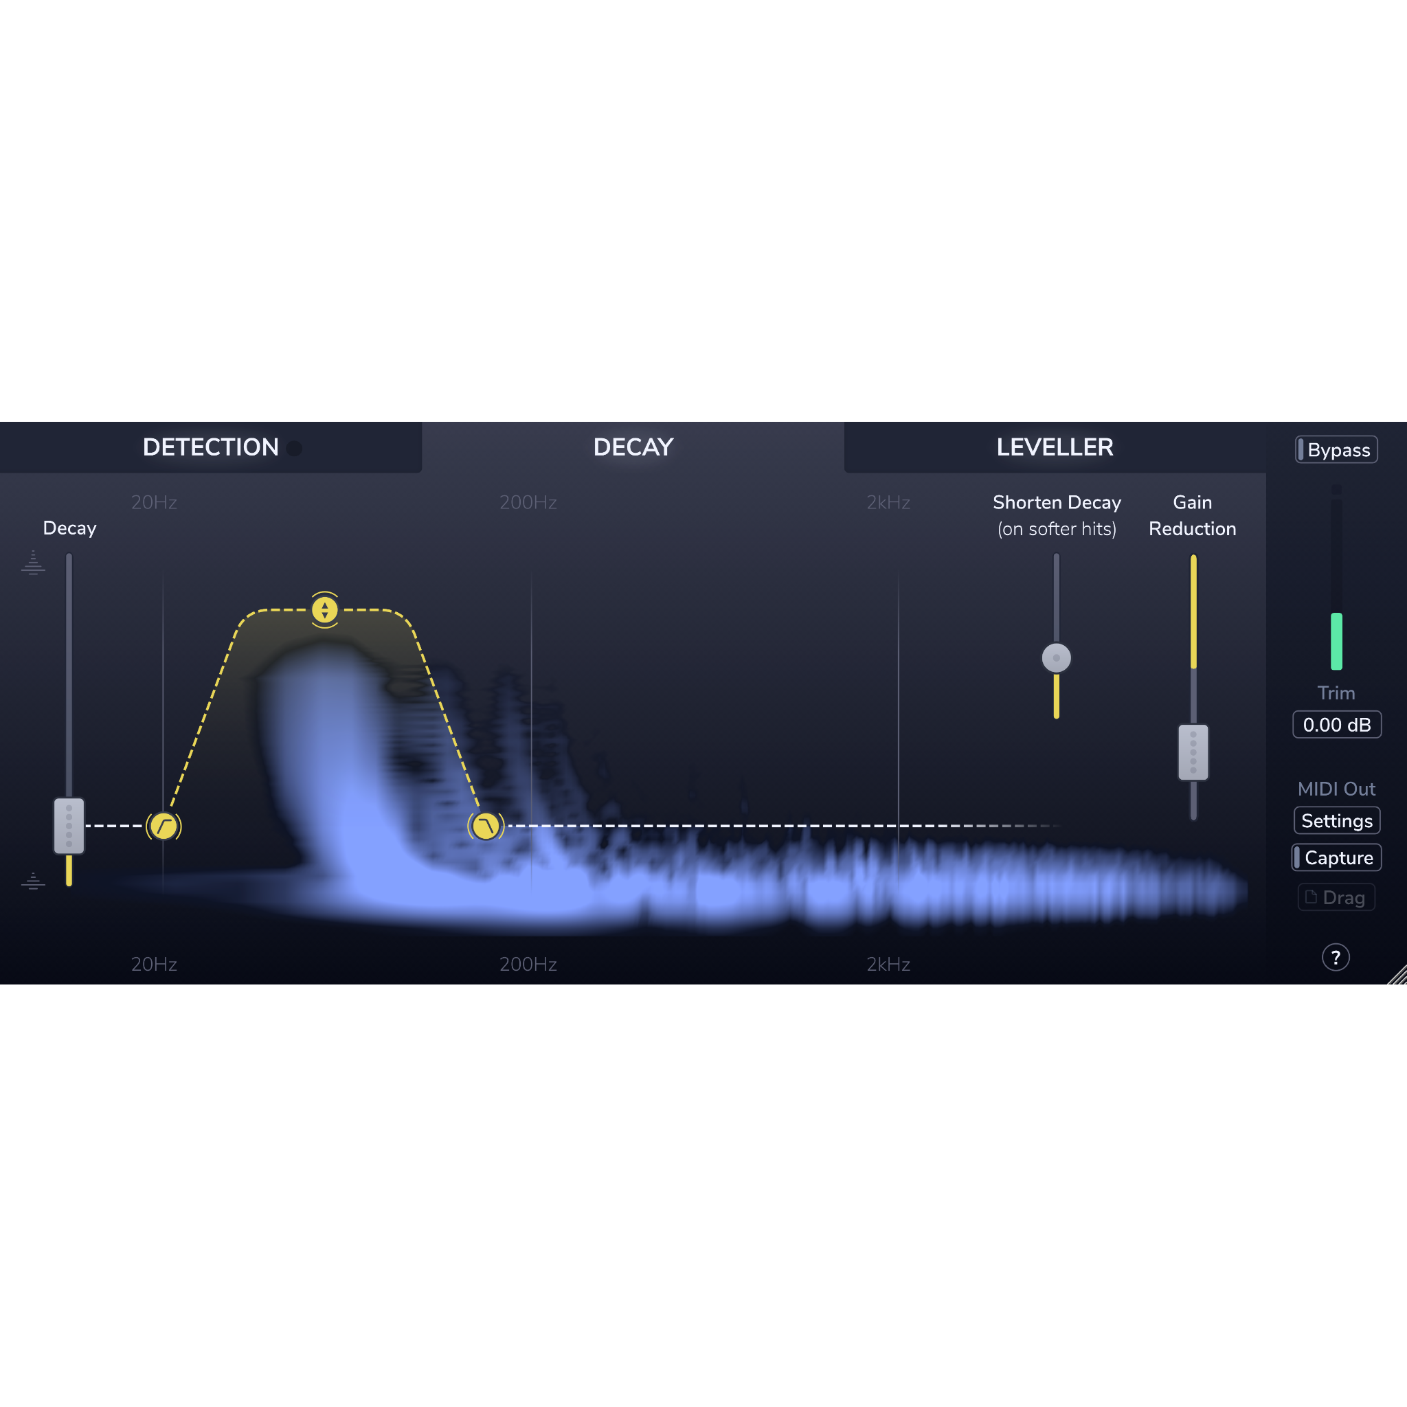Click the Drag file icon
The image size is (1407, 1407).
[x=1311, y=897]
